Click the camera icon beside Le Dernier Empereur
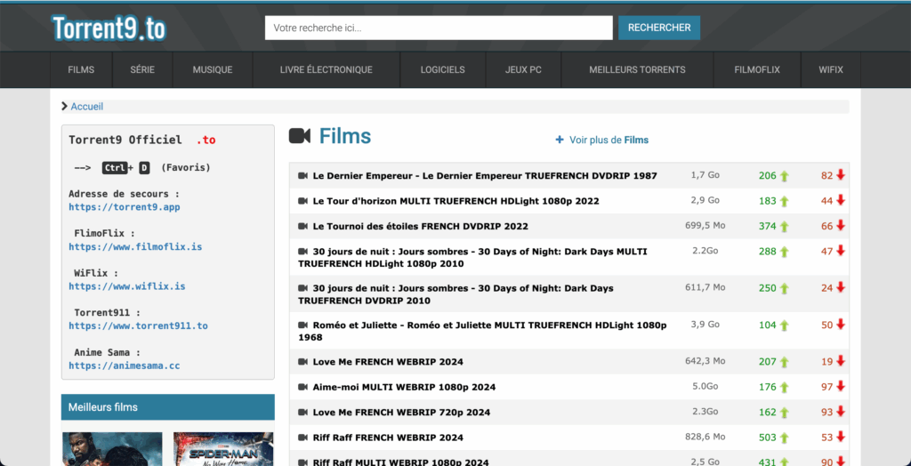The height and width of the screenshot is (466, 911). (302, 175)
